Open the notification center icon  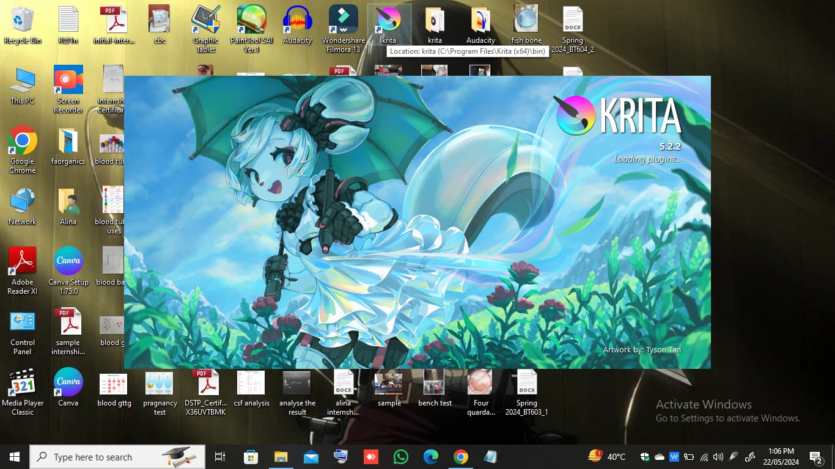(x=816, y=457)
